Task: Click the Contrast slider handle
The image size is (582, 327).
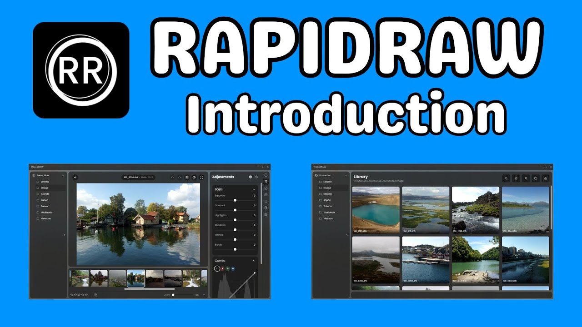Action: [235, 210]
